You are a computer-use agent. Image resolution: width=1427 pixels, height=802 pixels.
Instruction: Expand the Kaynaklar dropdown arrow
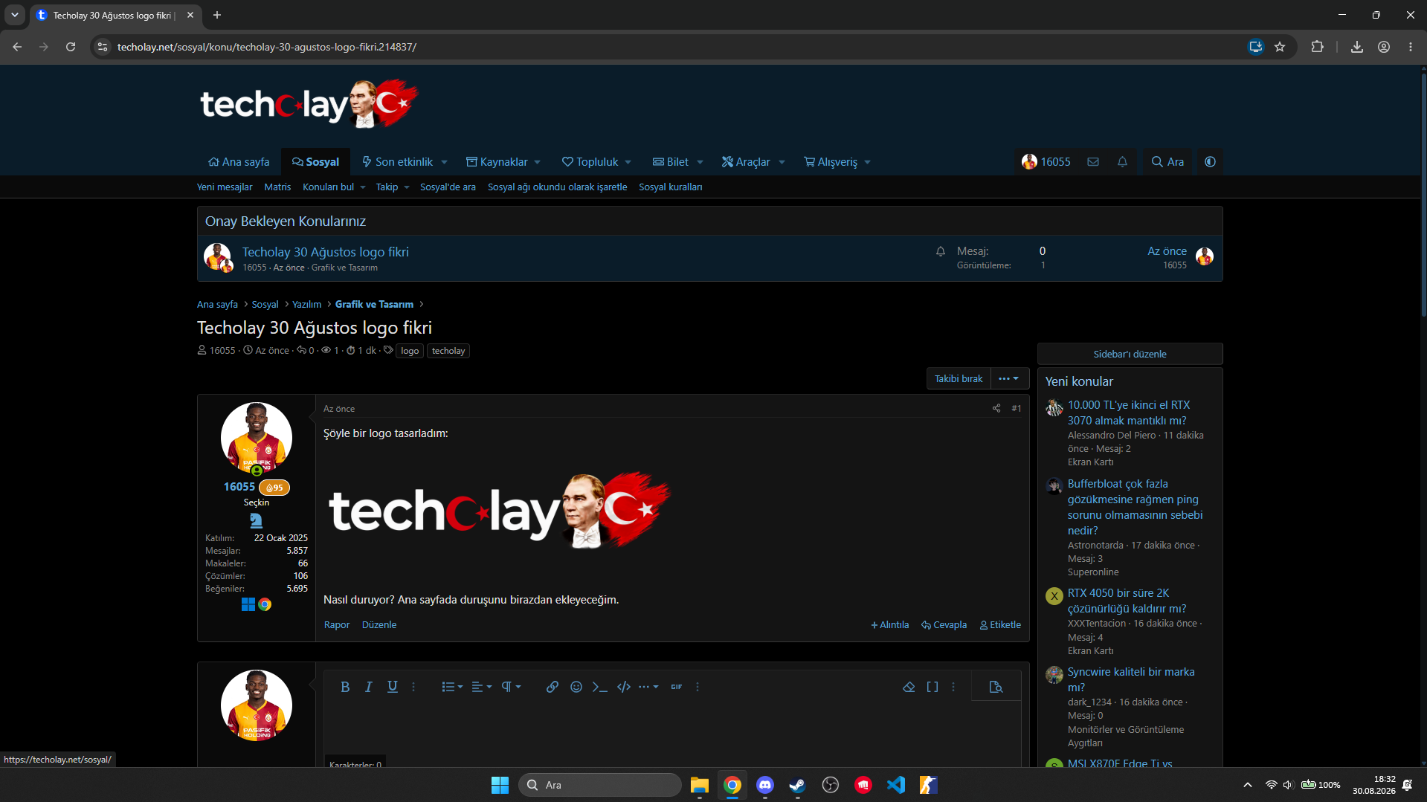[538, 162]
